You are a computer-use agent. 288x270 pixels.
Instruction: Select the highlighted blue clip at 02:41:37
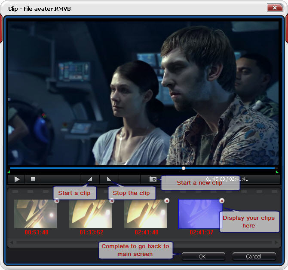click(x=200, y=214)
